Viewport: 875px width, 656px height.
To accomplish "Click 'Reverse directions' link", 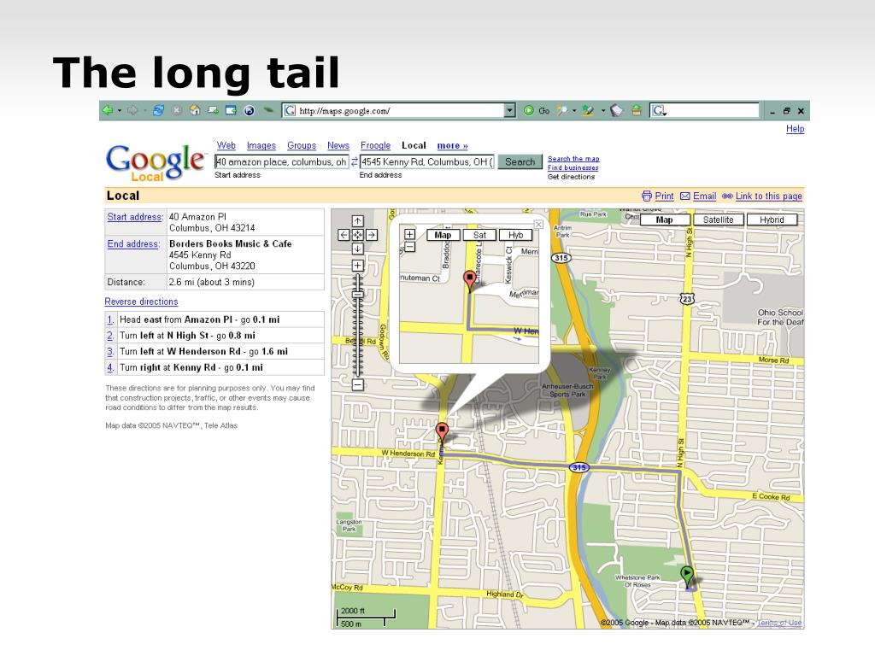I will 141,302.
